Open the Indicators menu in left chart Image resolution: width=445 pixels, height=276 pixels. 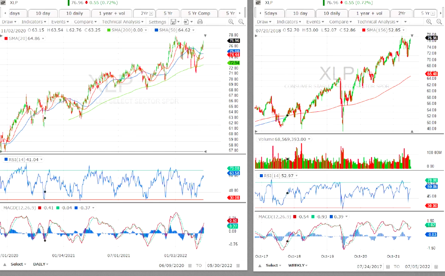(x=34, y=21)
